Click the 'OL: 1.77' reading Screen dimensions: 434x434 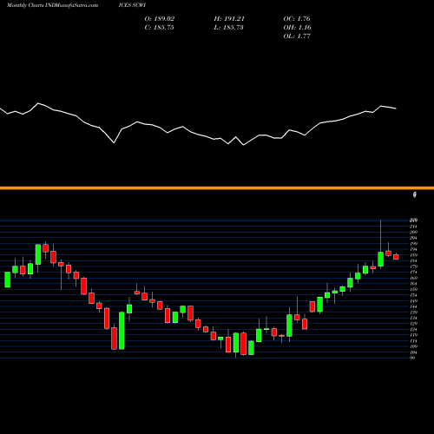tap(297, 36)
